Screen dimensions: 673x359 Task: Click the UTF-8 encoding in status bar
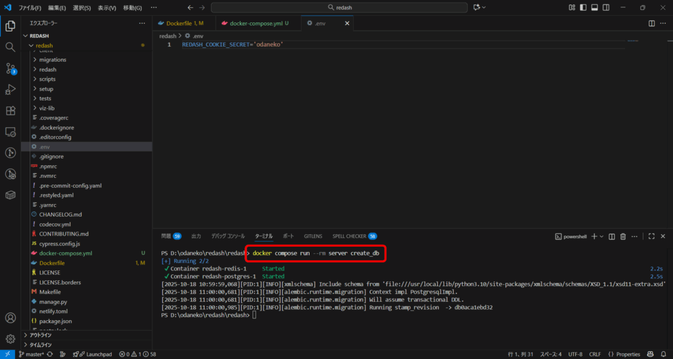tap(575, 354)
